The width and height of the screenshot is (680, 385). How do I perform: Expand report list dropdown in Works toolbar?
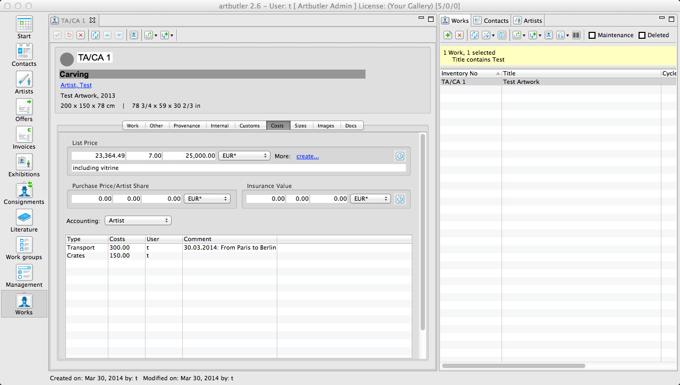click(x=567, y=36)
